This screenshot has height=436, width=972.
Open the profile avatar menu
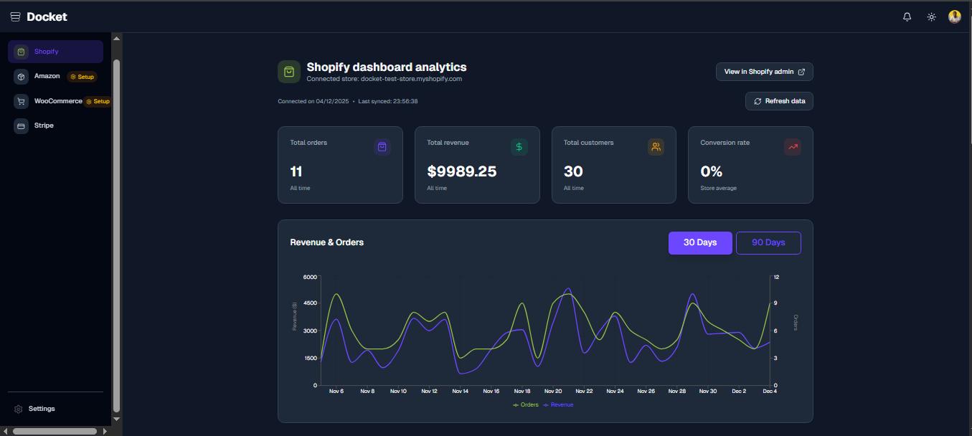(954, 16)
